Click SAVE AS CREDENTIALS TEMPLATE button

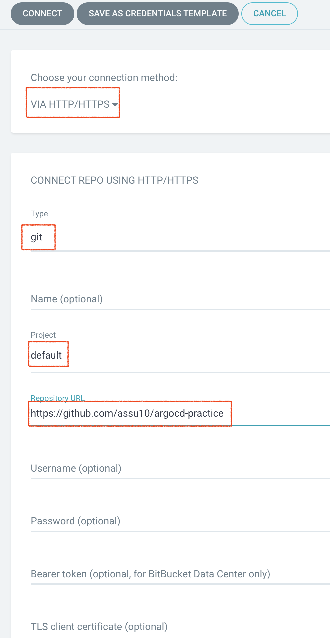pos(158,14)
